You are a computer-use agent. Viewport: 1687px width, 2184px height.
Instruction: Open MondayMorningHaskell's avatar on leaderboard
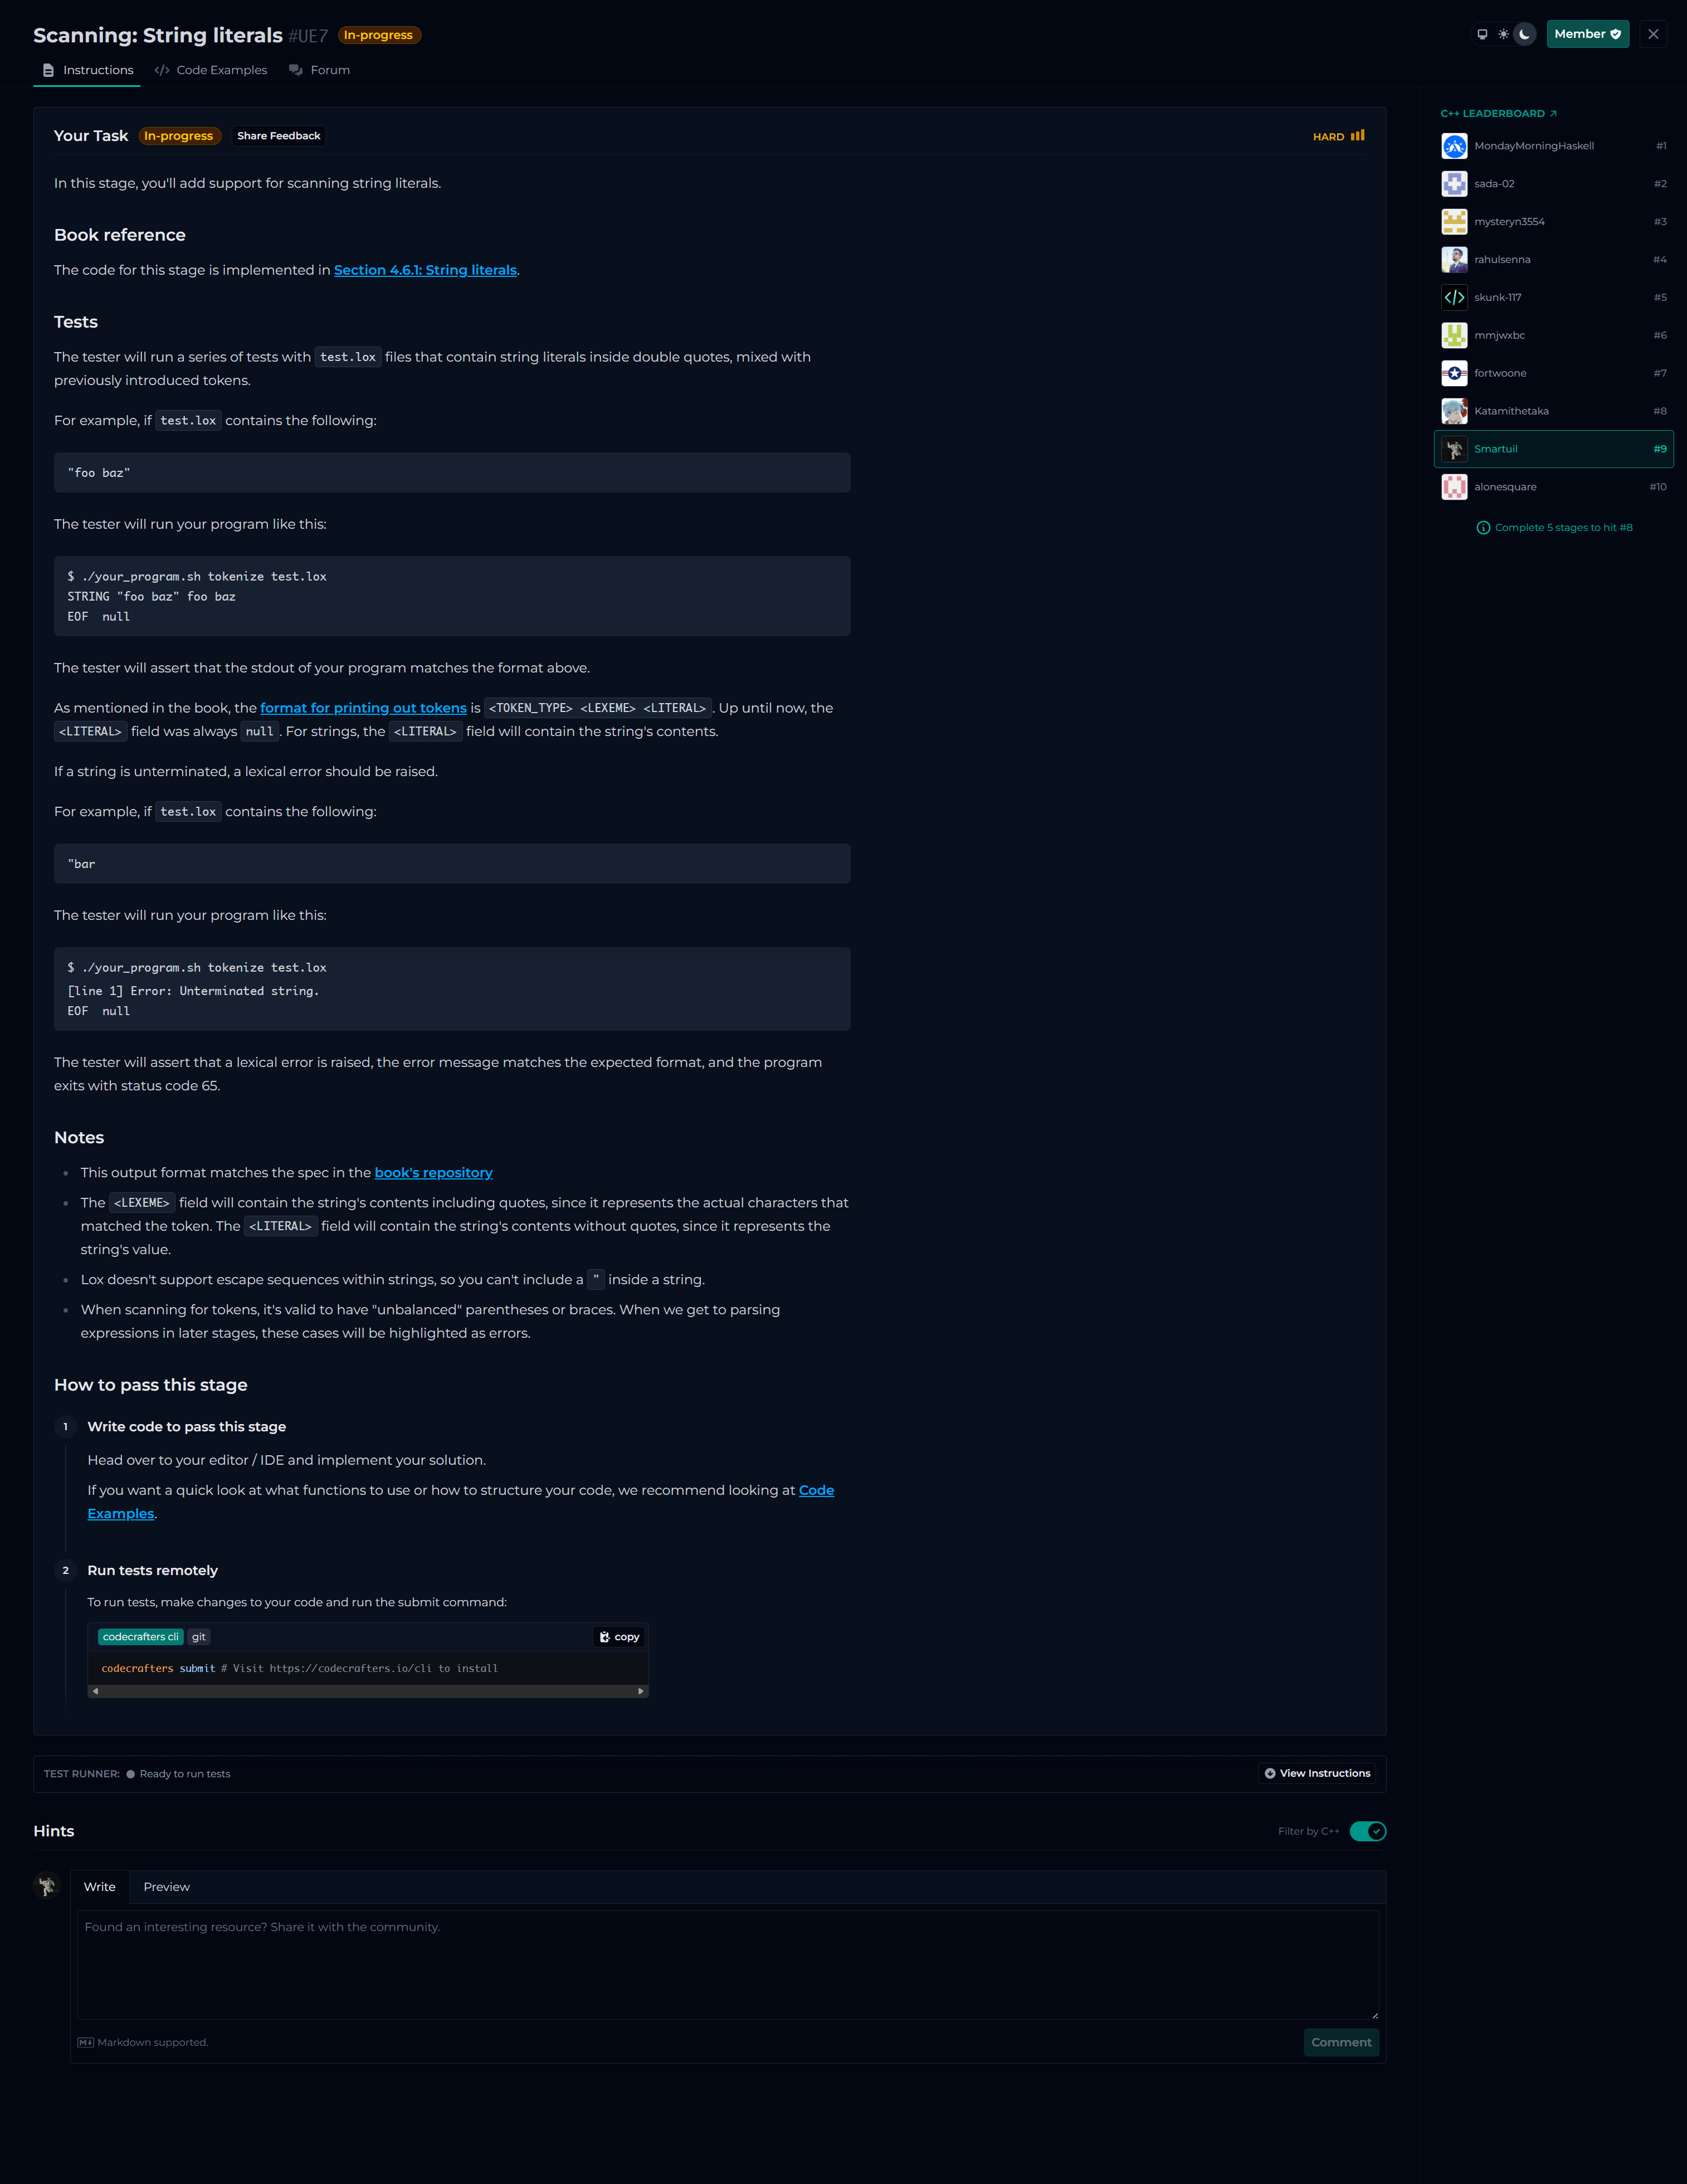[x=1454, y=146]
